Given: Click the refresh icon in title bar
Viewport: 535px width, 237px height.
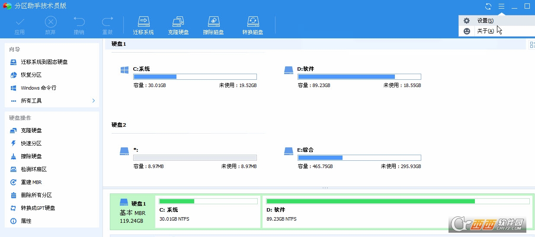Looking at the screenshot, I should tap(488, 6).
